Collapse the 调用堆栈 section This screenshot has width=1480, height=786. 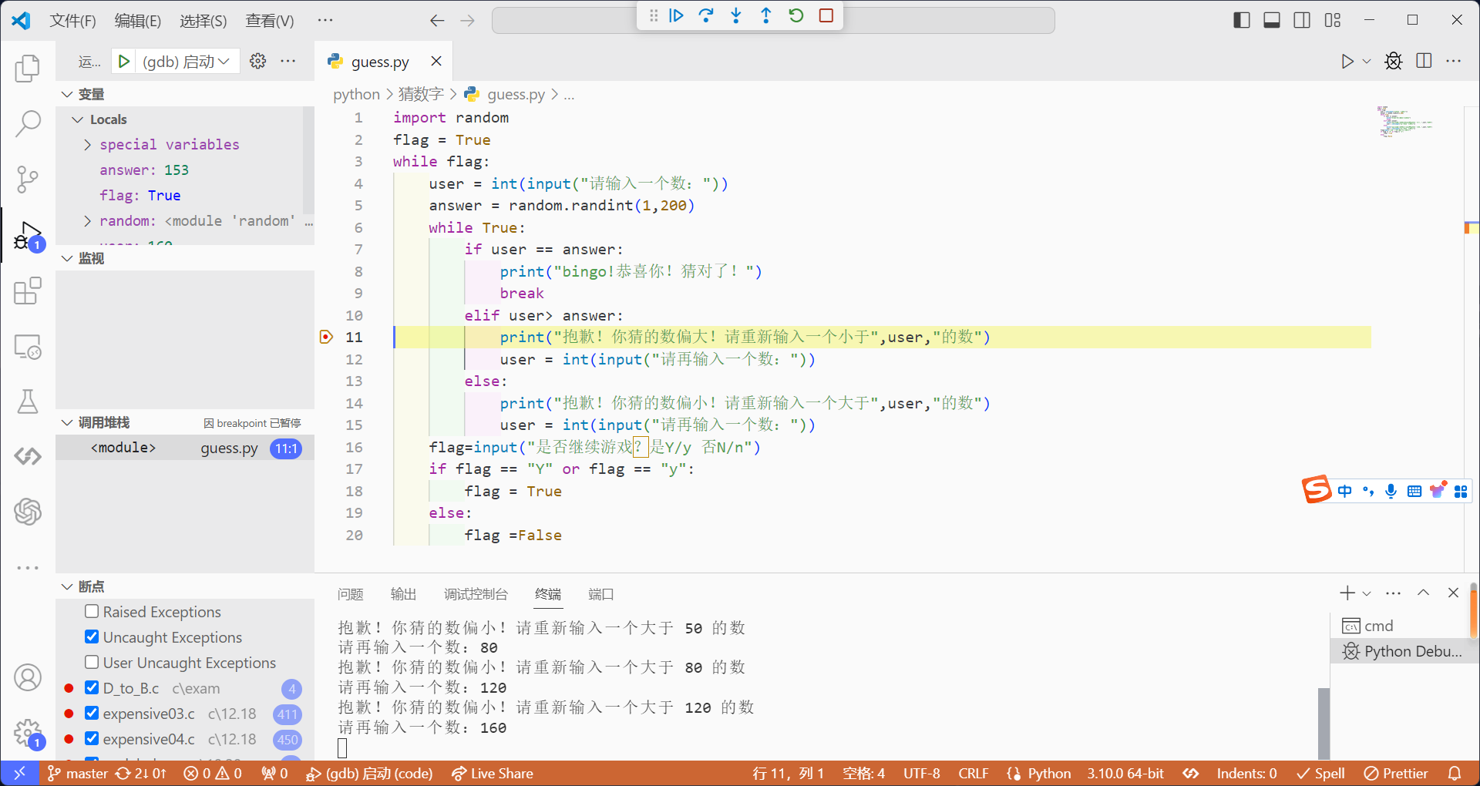[x=68, y=422]
